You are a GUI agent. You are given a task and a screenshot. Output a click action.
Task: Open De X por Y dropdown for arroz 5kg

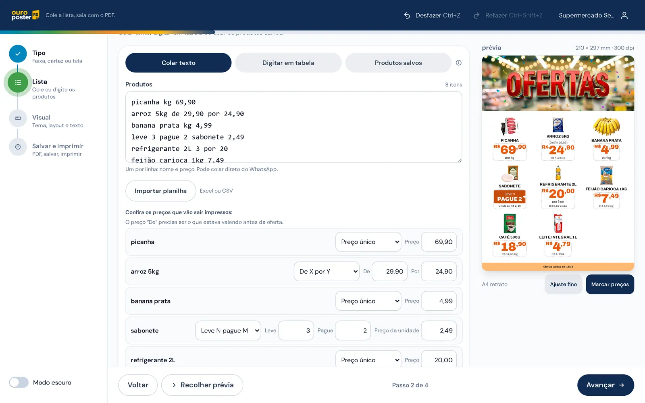click(x=327, y=272)
